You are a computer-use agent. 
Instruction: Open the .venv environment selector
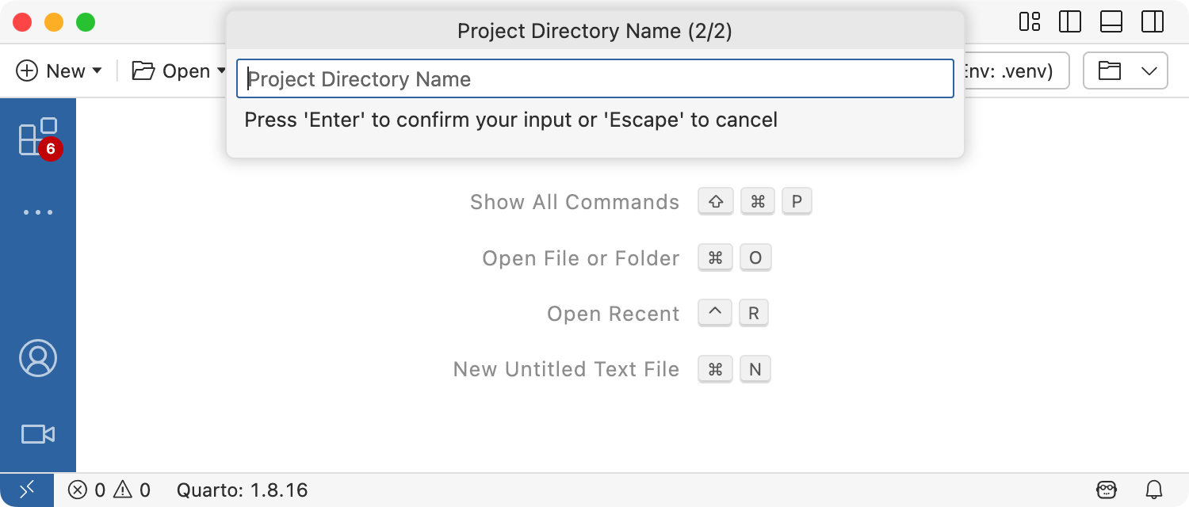[x=1011, y=71]
